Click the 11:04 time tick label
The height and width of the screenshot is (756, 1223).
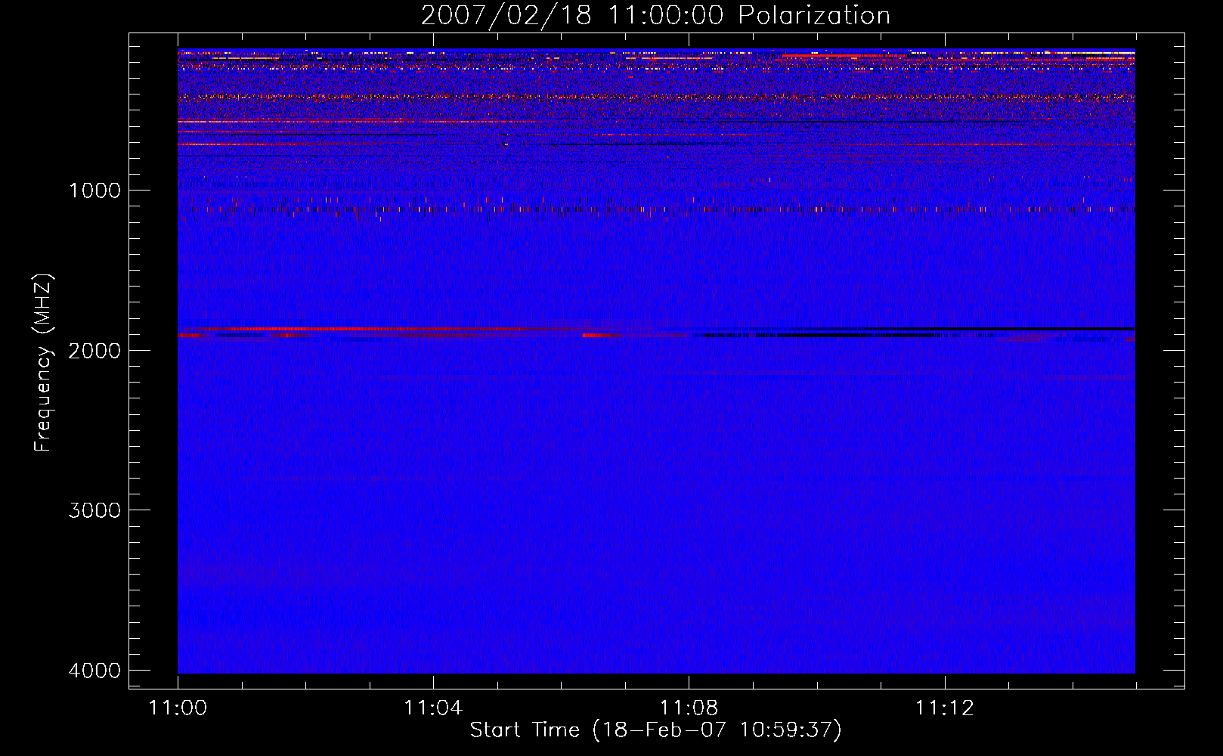433,708
